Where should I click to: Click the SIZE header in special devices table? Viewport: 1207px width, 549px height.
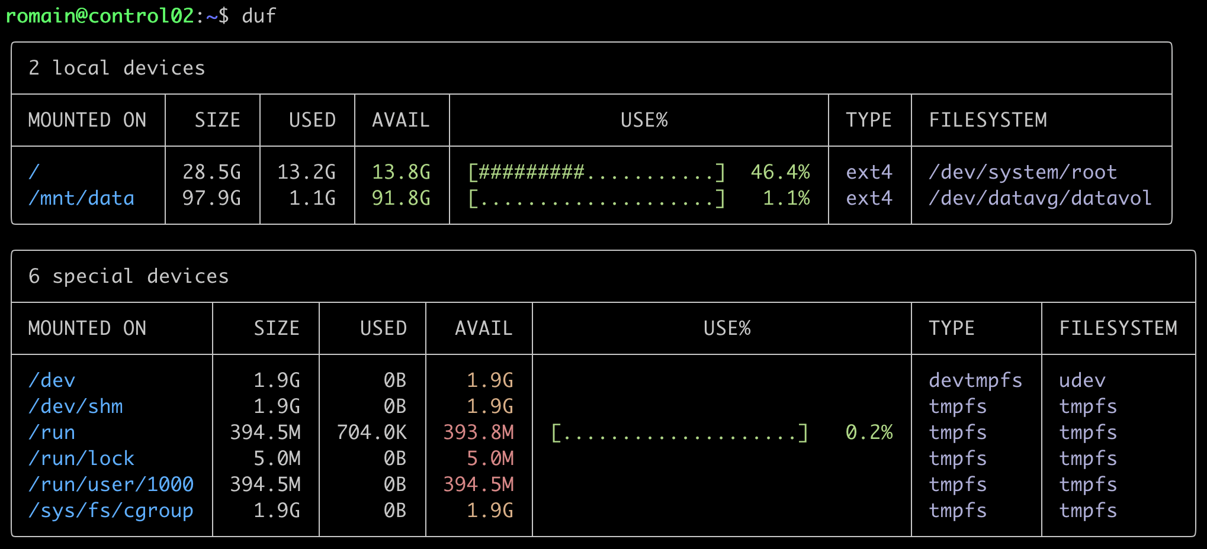pos(277,328)
